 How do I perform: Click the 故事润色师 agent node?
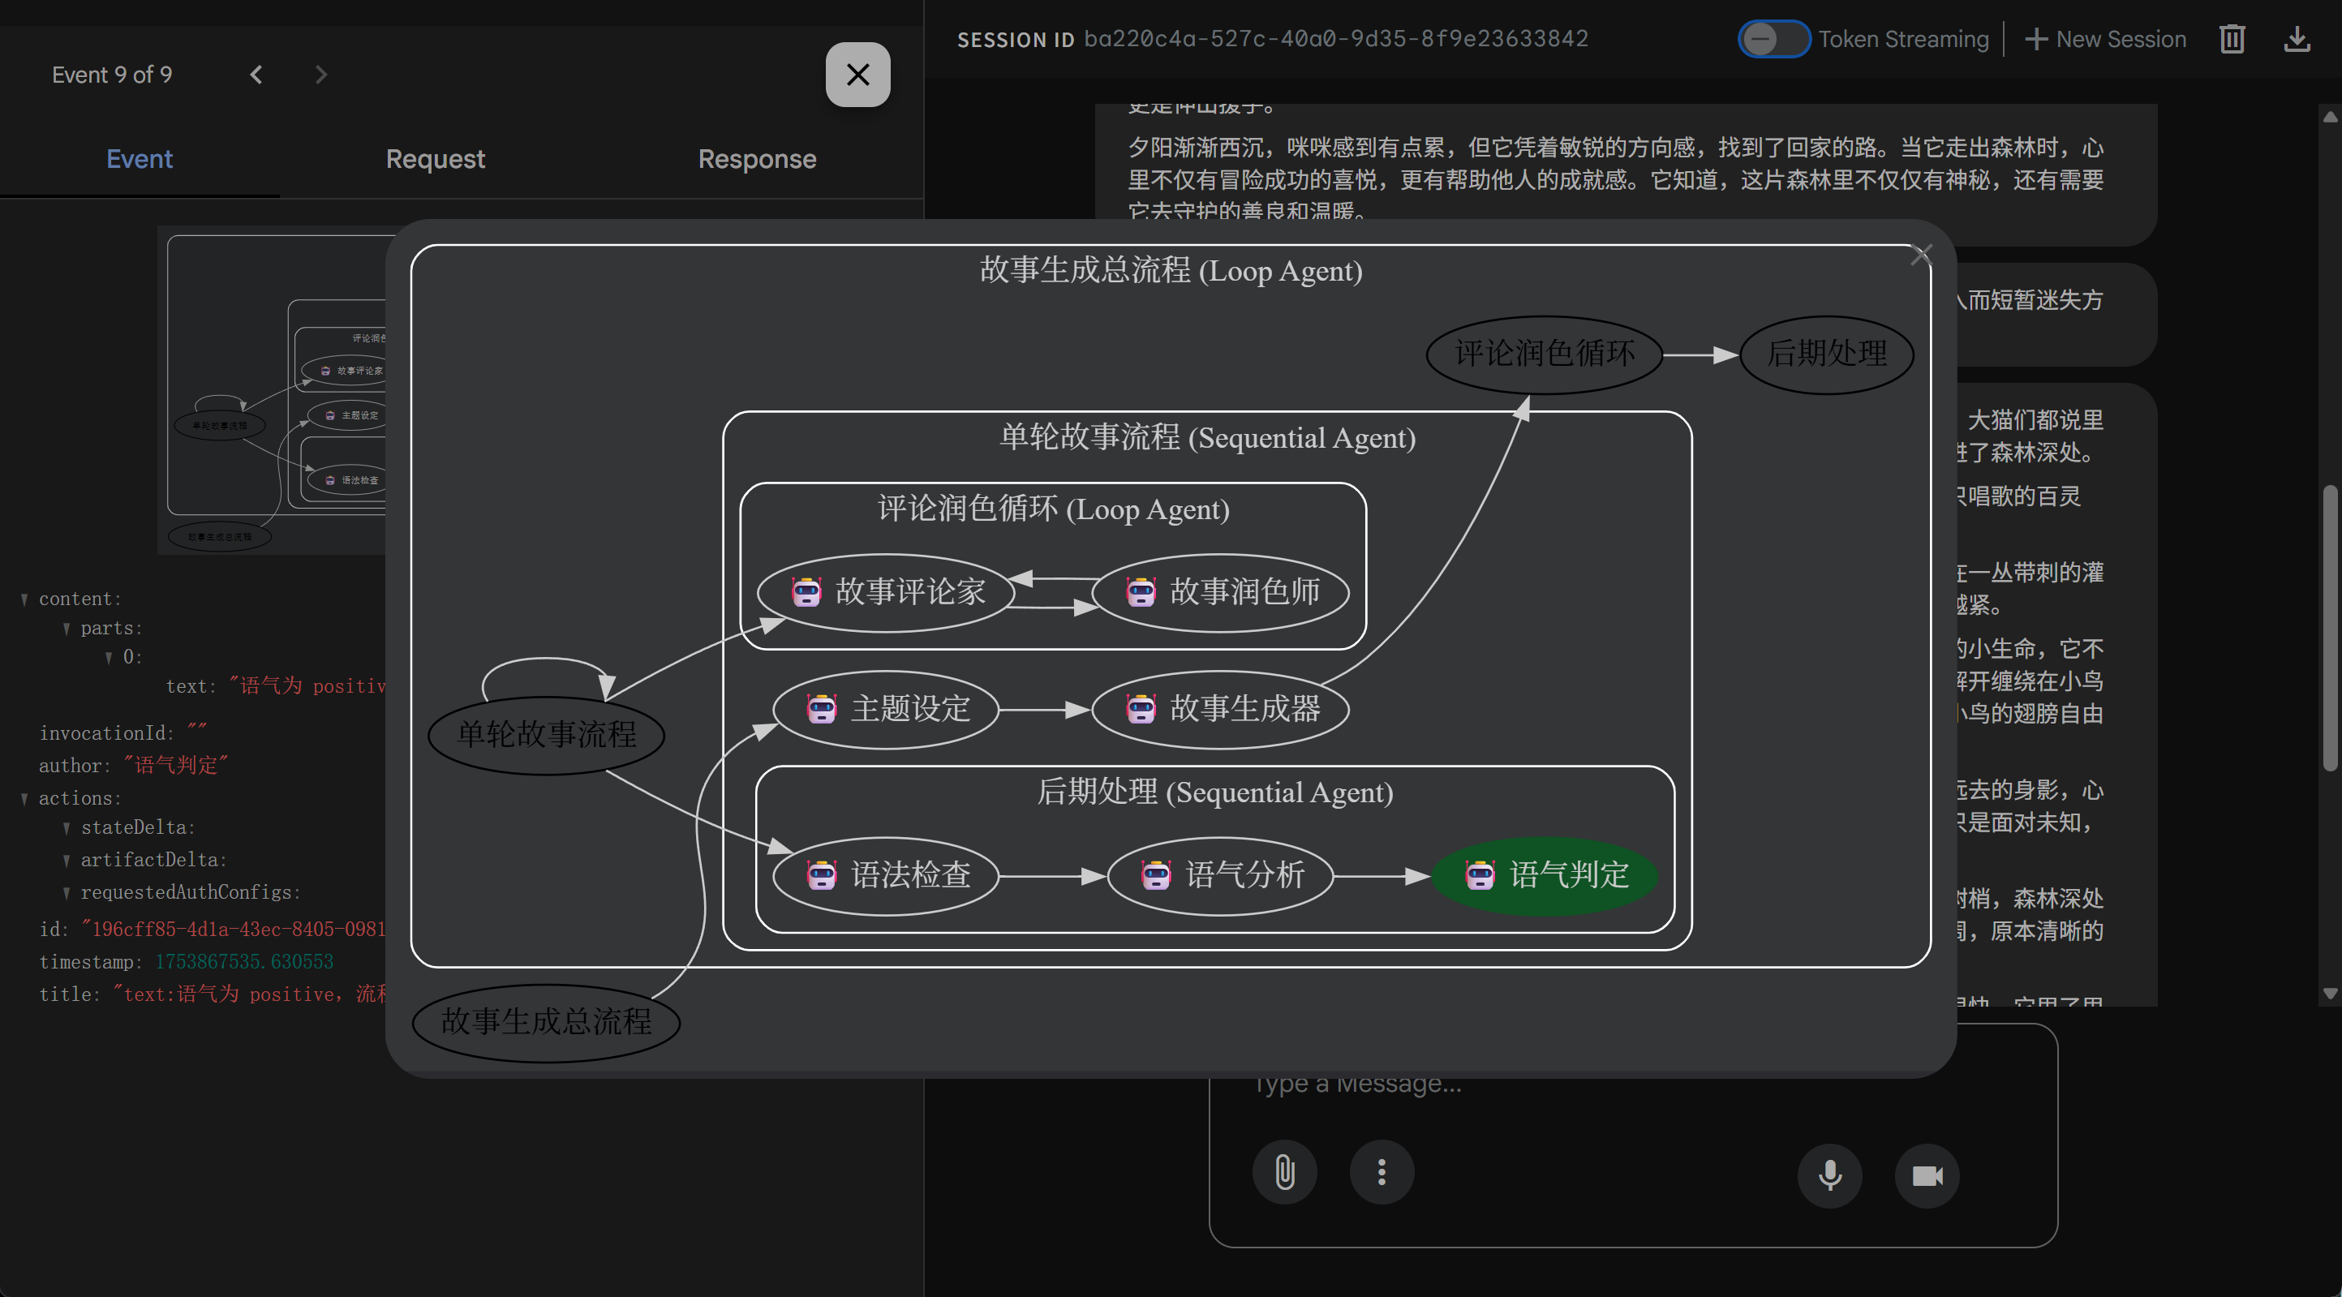click(1221, 593)
